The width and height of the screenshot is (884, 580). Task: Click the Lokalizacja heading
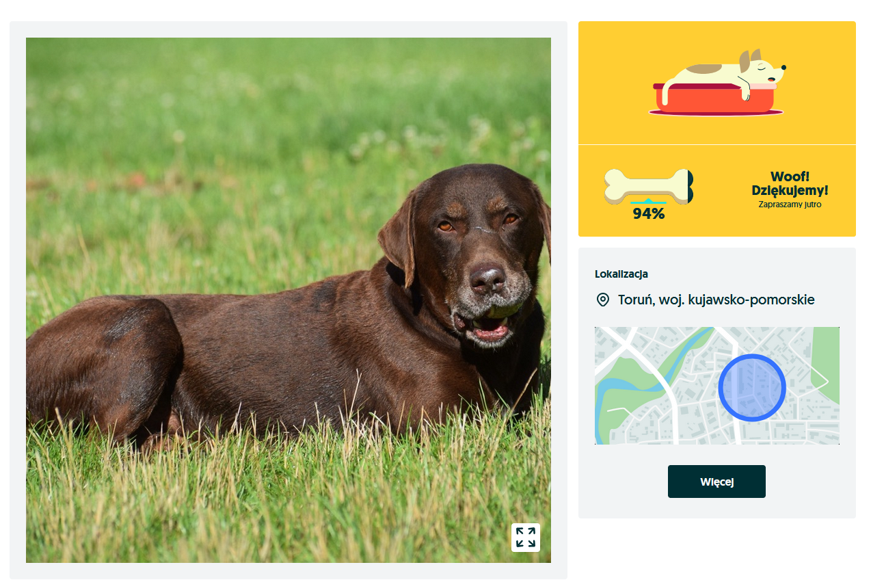pyautogui.click(x=621, y=274)
